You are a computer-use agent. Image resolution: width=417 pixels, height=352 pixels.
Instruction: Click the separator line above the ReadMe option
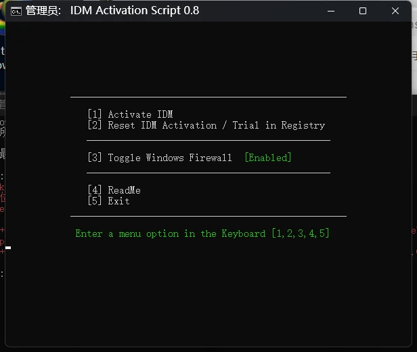point(208,173)
